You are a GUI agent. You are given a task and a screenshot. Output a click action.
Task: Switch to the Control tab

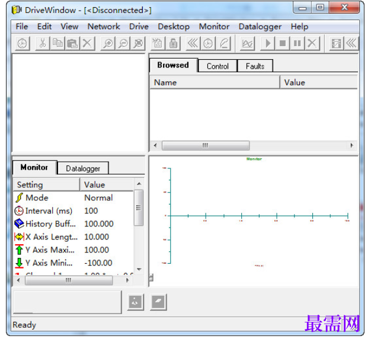click(x=218, y=66)
